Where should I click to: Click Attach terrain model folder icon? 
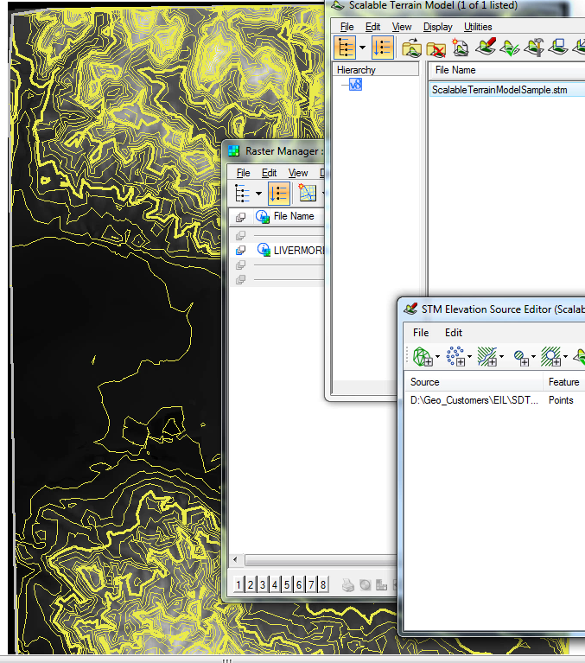pyautogui.click(x=411, y=48)
